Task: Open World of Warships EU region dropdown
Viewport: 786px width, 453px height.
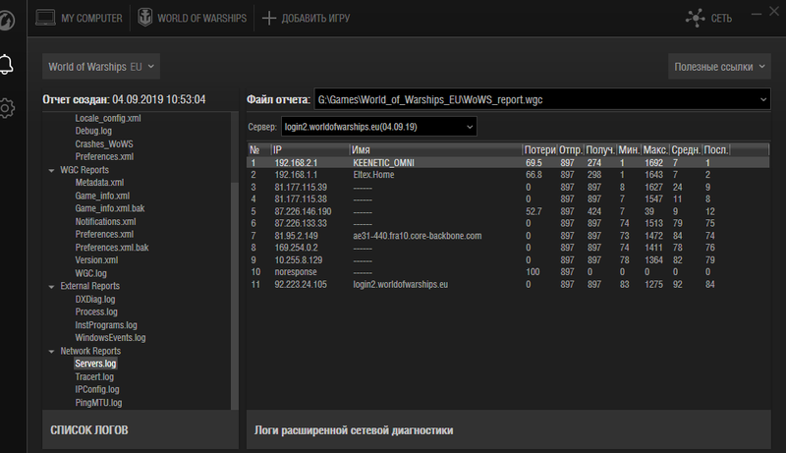Action: click(101, 67)
